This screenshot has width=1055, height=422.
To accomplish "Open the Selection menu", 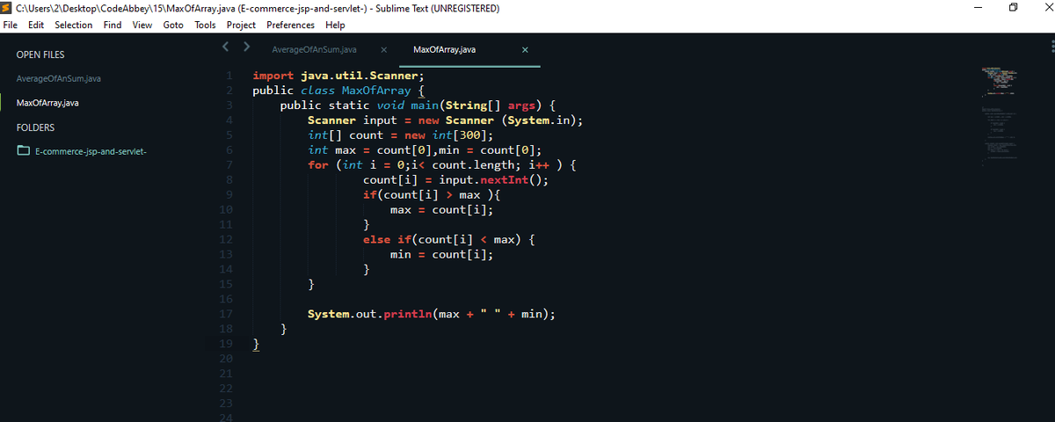I will pos(73,25).
